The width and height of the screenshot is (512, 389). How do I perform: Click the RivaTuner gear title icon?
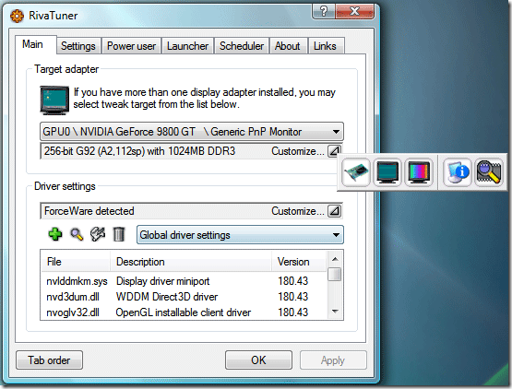17,16
